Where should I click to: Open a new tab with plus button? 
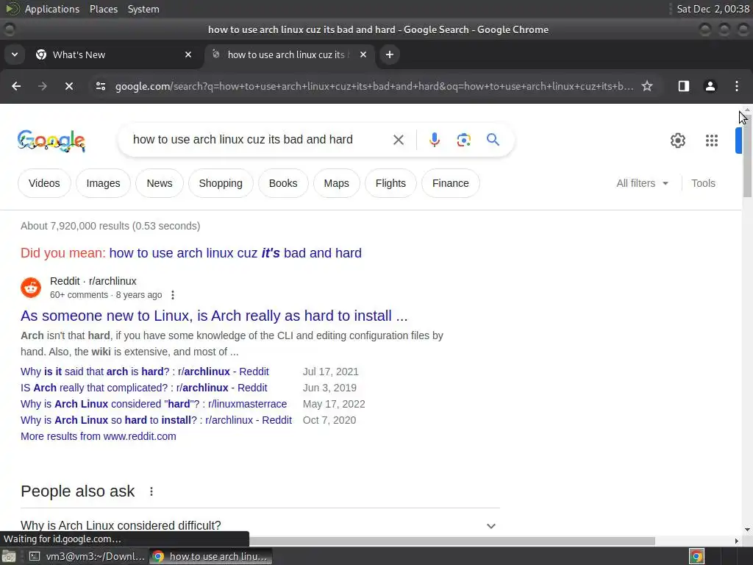(x=390, y=54)
